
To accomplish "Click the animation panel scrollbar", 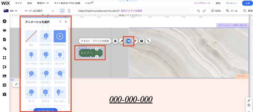I will click(69, 65).
